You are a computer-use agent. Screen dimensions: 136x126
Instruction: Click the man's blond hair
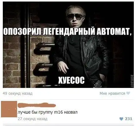tap(76, 10)
